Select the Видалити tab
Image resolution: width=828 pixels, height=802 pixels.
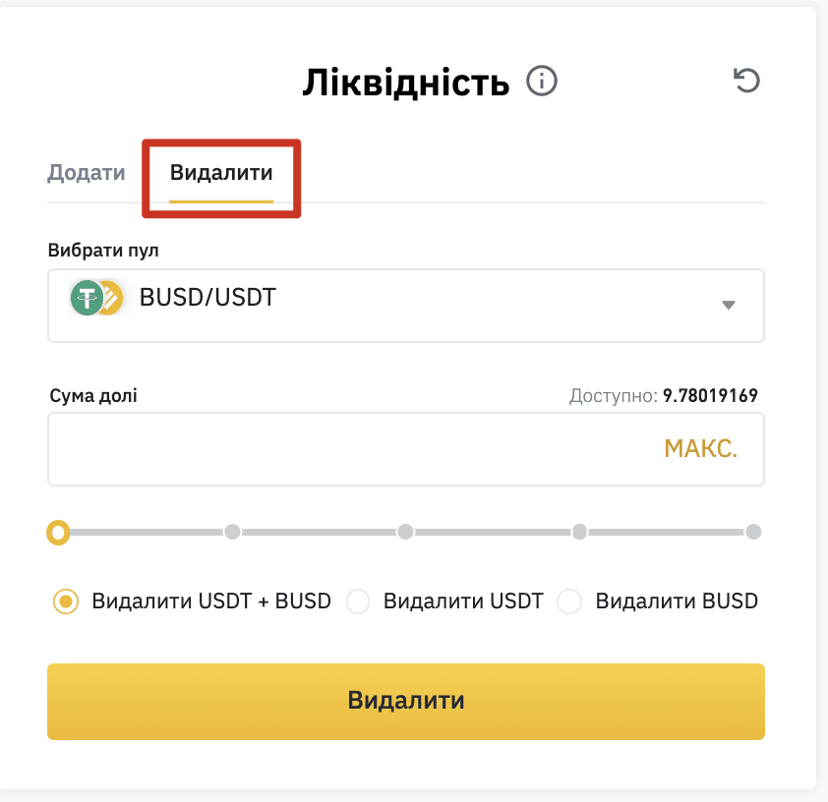coord(220,173)
